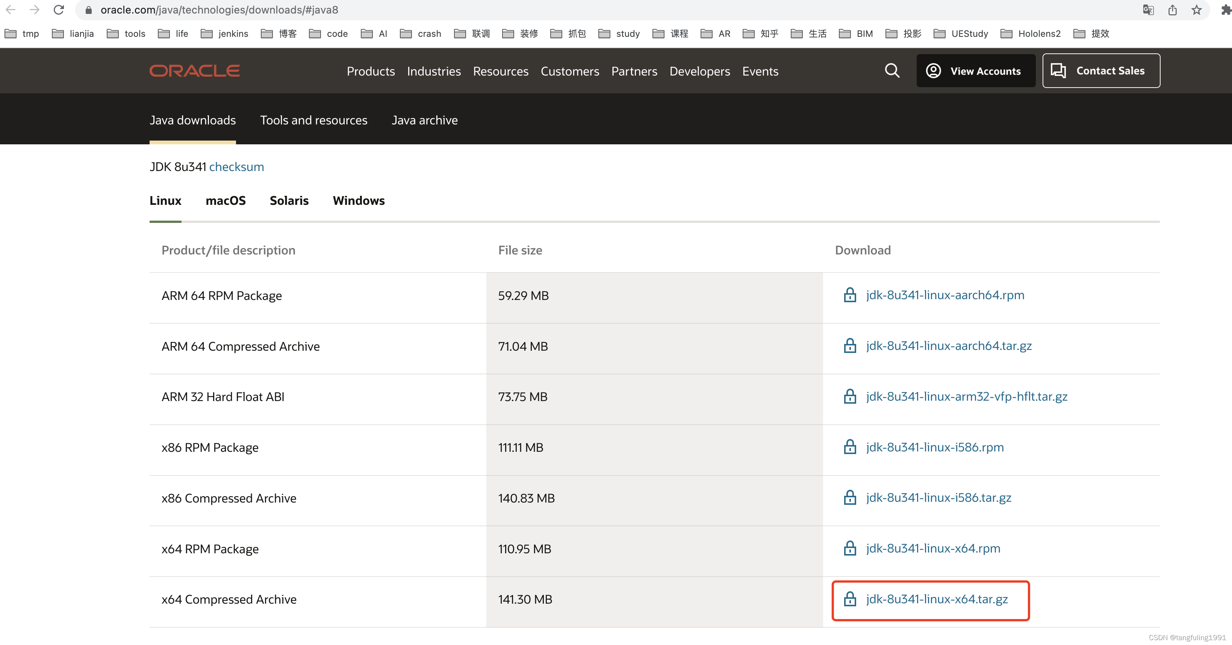Download jdk-8u341-linux-aarch64.rpm
Screen dimensions: 1232x645
tap(945, 295)
